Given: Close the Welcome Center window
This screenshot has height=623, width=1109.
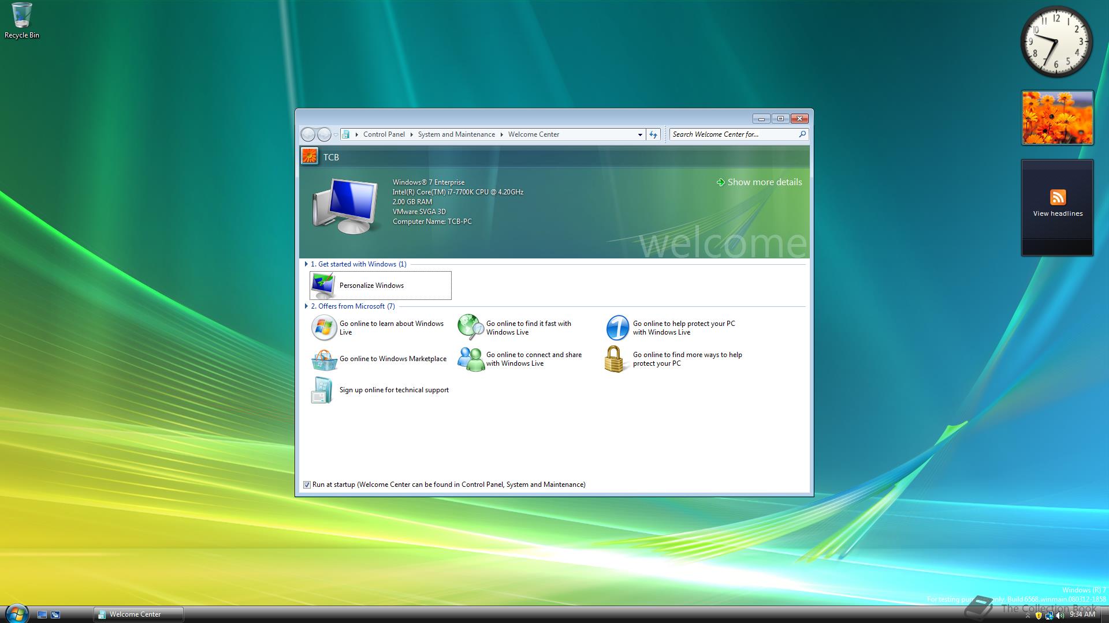Looking at the screenshot, I should point(799,119).
